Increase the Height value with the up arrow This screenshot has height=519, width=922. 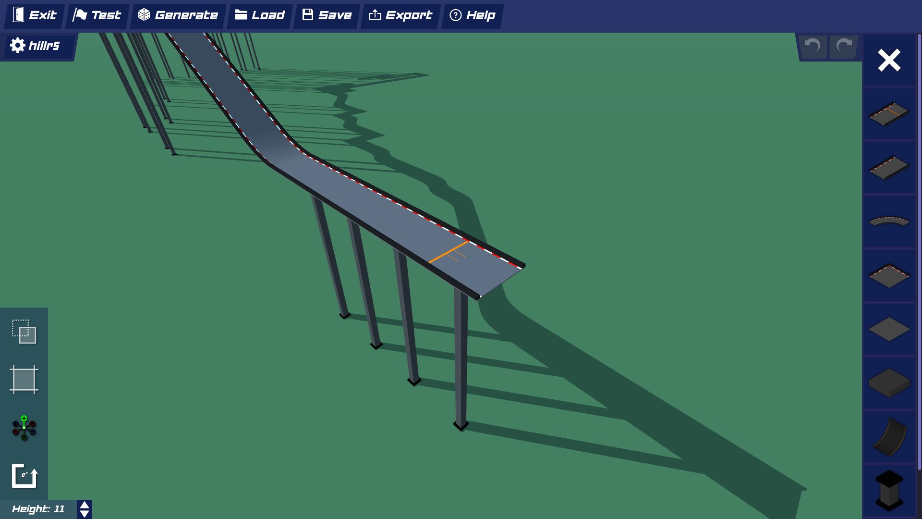click(x=84, y=505)
